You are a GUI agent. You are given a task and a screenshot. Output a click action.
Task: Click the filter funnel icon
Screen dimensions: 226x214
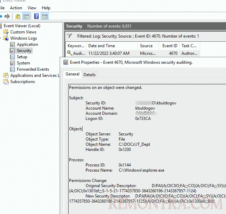pos(69,36)
